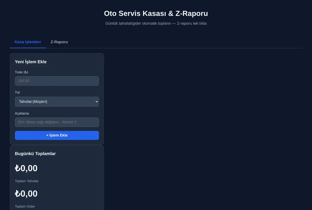Click the subtitle beginning Günlük tahsilat/gider

coord(156,23)
